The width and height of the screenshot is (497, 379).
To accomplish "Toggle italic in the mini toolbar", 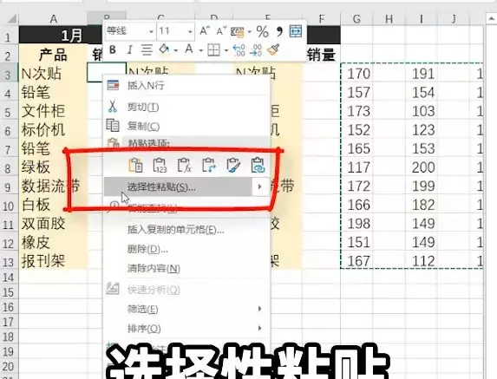I will click(129, 49).
